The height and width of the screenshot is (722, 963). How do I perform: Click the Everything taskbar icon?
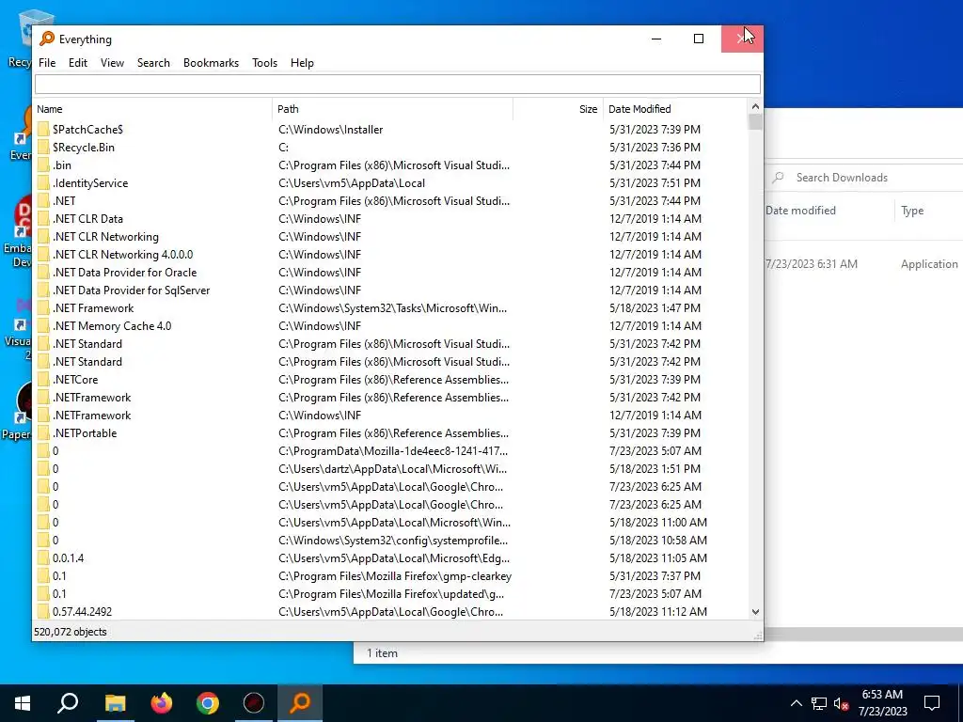tap(300, 703)
